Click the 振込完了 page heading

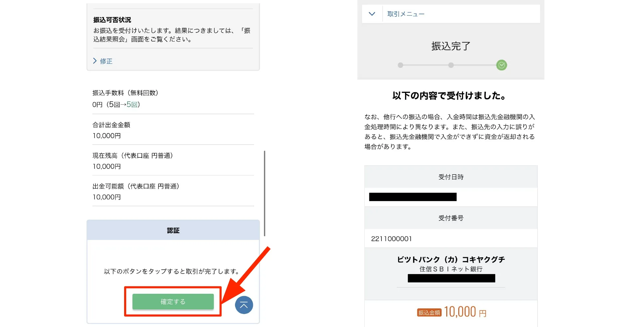(x=451, y=47)
